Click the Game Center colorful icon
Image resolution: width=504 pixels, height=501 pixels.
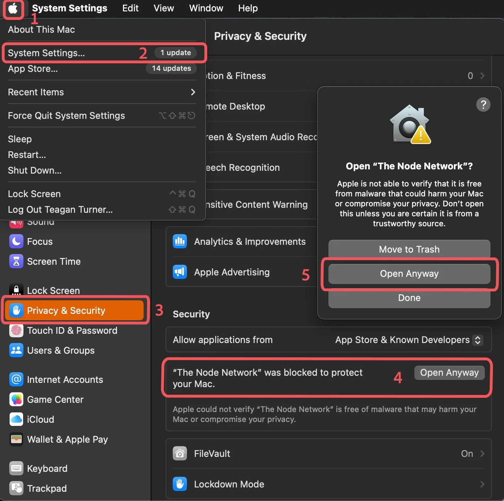(x=16, y=400)
